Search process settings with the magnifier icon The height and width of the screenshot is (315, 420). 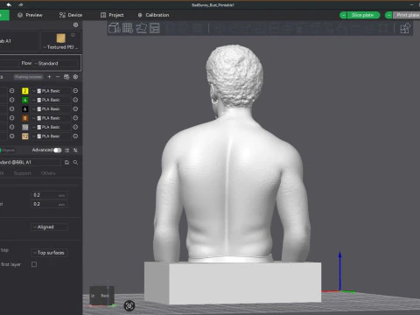click(x=75, y=163)
